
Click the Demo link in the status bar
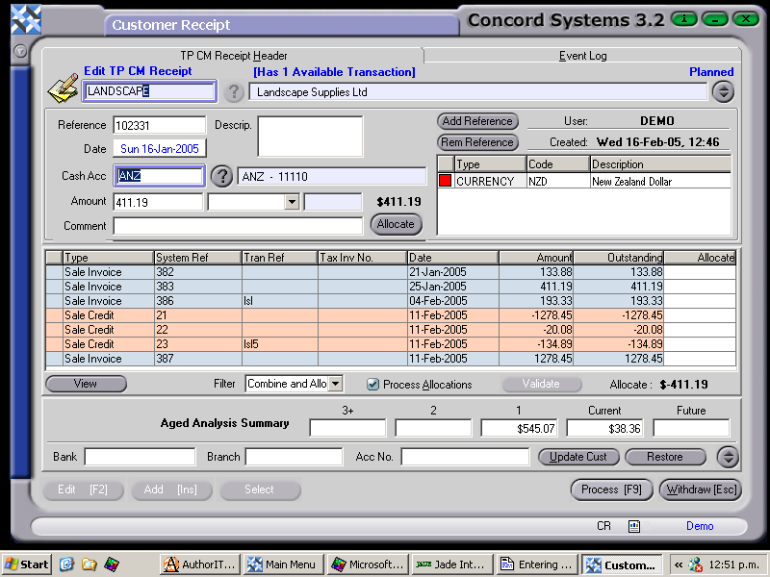click(700, 526)
